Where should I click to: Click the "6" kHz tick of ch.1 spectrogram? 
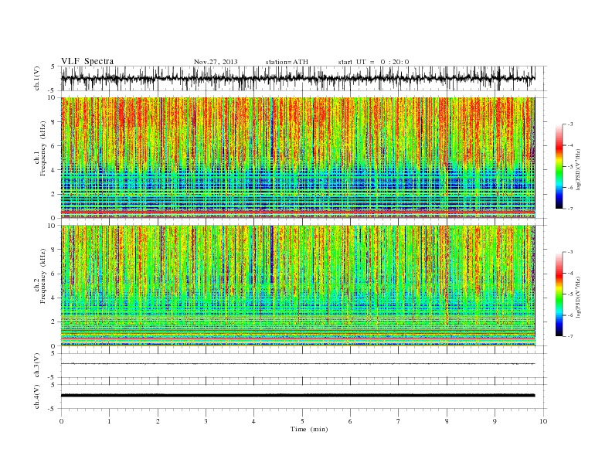(x=54, y=145)
